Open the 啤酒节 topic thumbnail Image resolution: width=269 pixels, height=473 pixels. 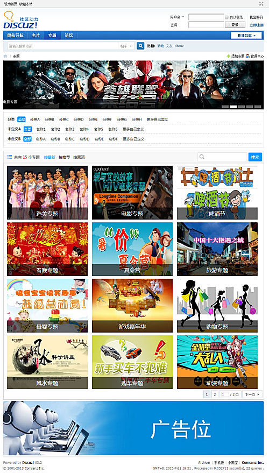217,193
